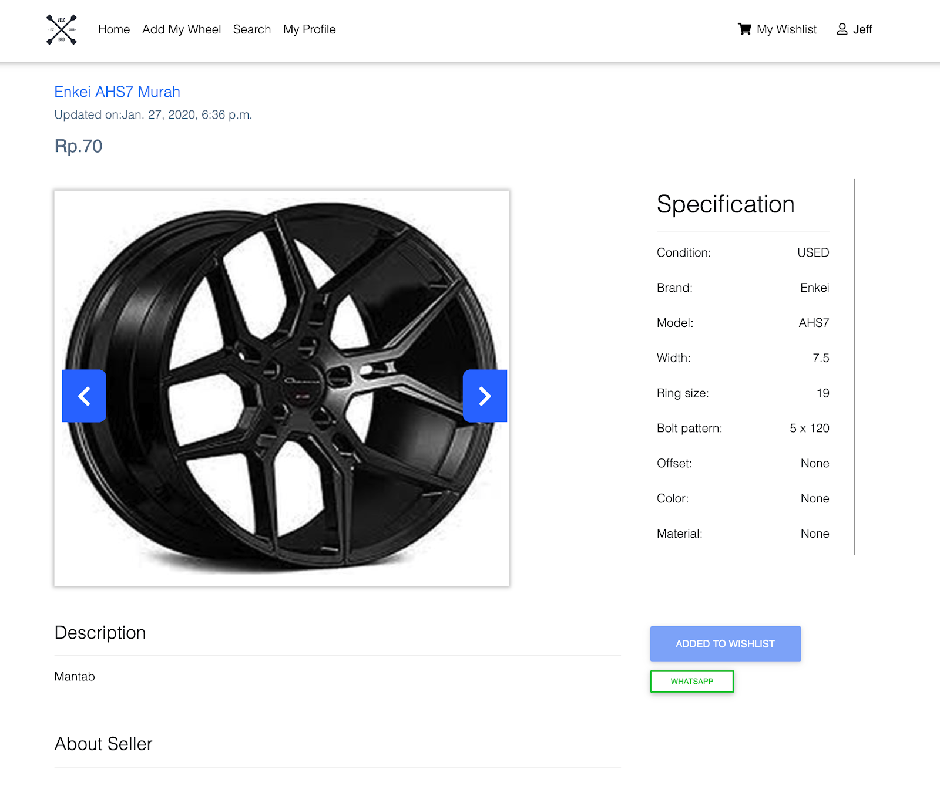Screen dimensions: 940x786
Task: Open My Wishlist
Action: (777, 29)
